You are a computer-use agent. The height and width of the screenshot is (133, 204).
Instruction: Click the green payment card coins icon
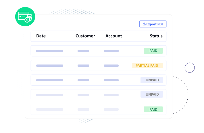pos(25,17)
